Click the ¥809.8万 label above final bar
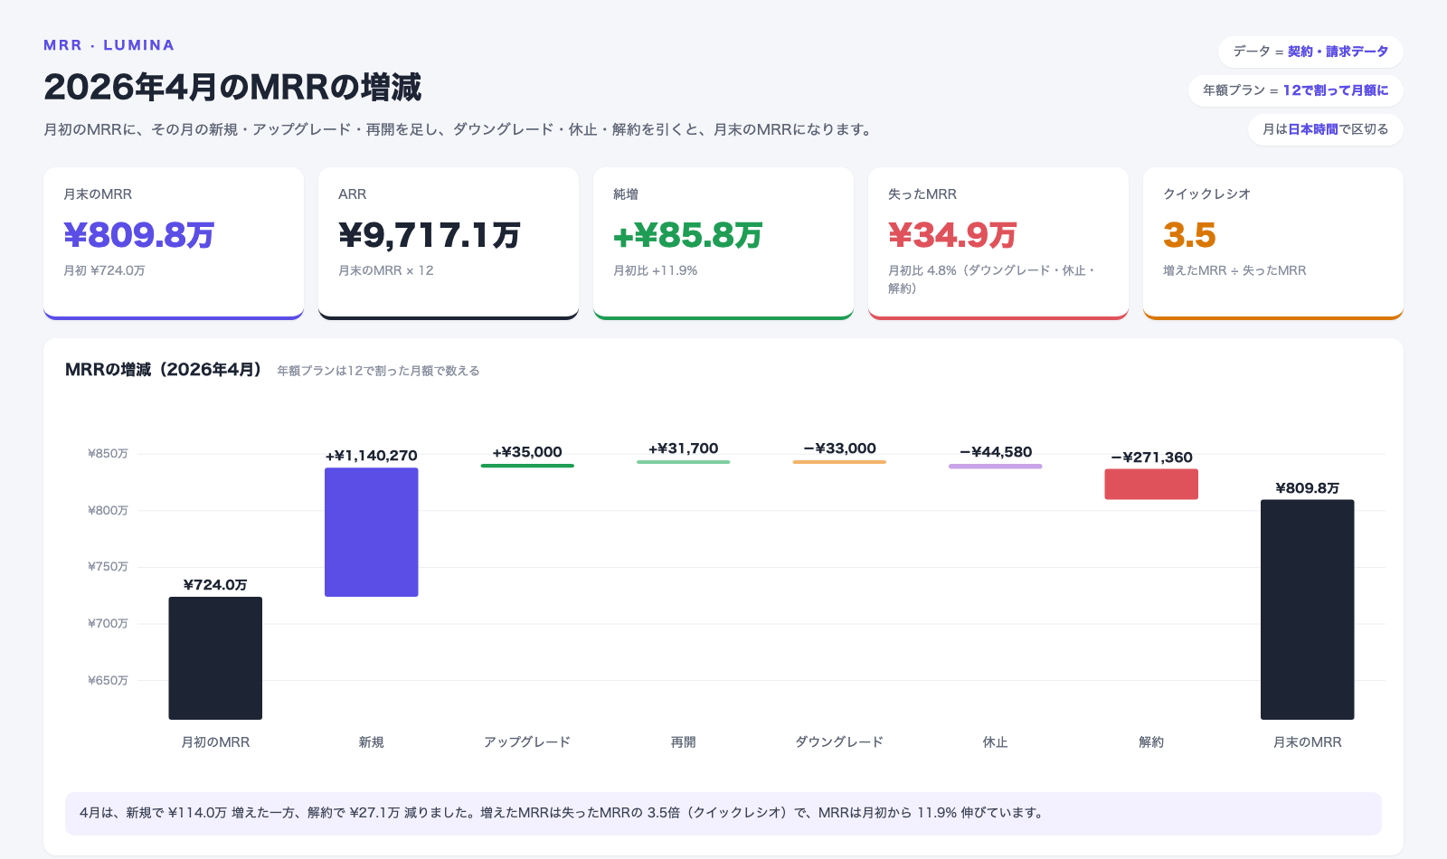This screenshot has width=1447, height=859. point(1308,488)
